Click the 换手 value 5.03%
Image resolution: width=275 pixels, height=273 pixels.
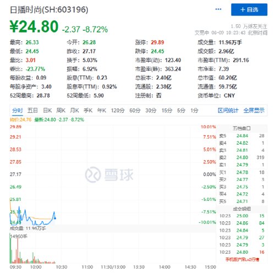point(90,60)
